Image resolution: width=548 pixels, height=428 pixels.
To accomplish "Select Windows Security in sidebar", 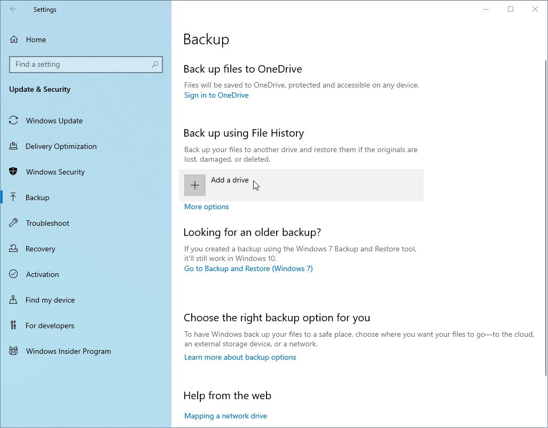I will [55, 172].
